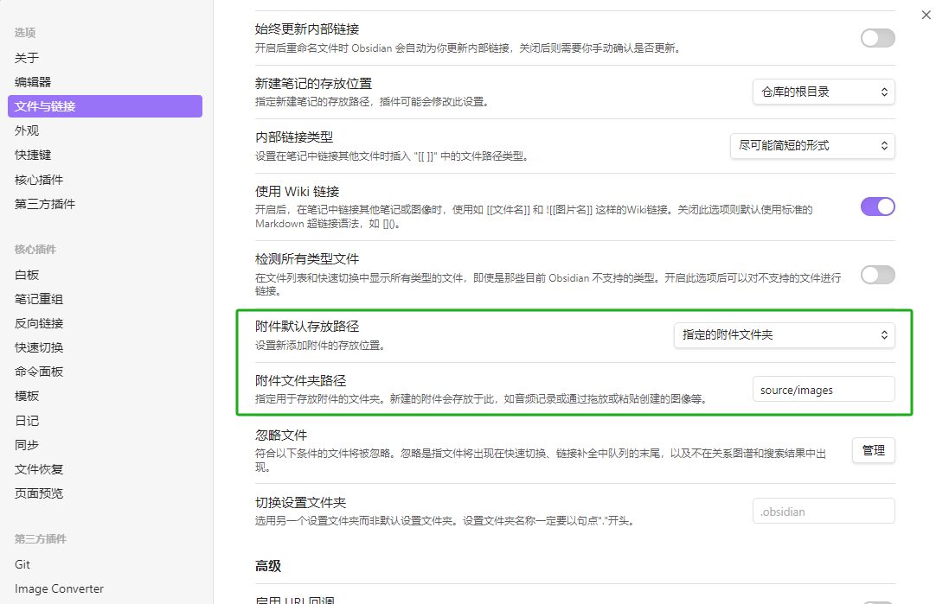Enable the 检测所有类型文件 switch
This screenshot has height=604, width=936.
[x=877, y=276]
